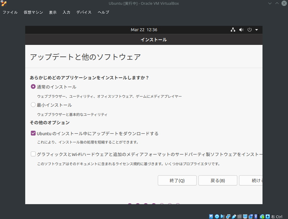Open the 仮想マシン menu
Screen dimensions: 288x219
click(x=33, y=12)
